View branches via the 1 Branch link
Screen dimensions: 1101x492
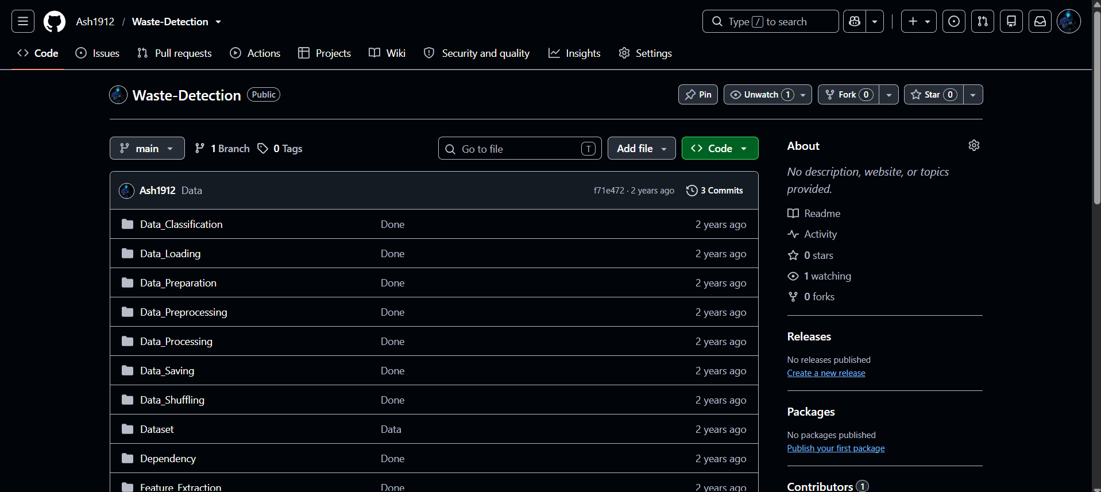(x=222, y=149)
